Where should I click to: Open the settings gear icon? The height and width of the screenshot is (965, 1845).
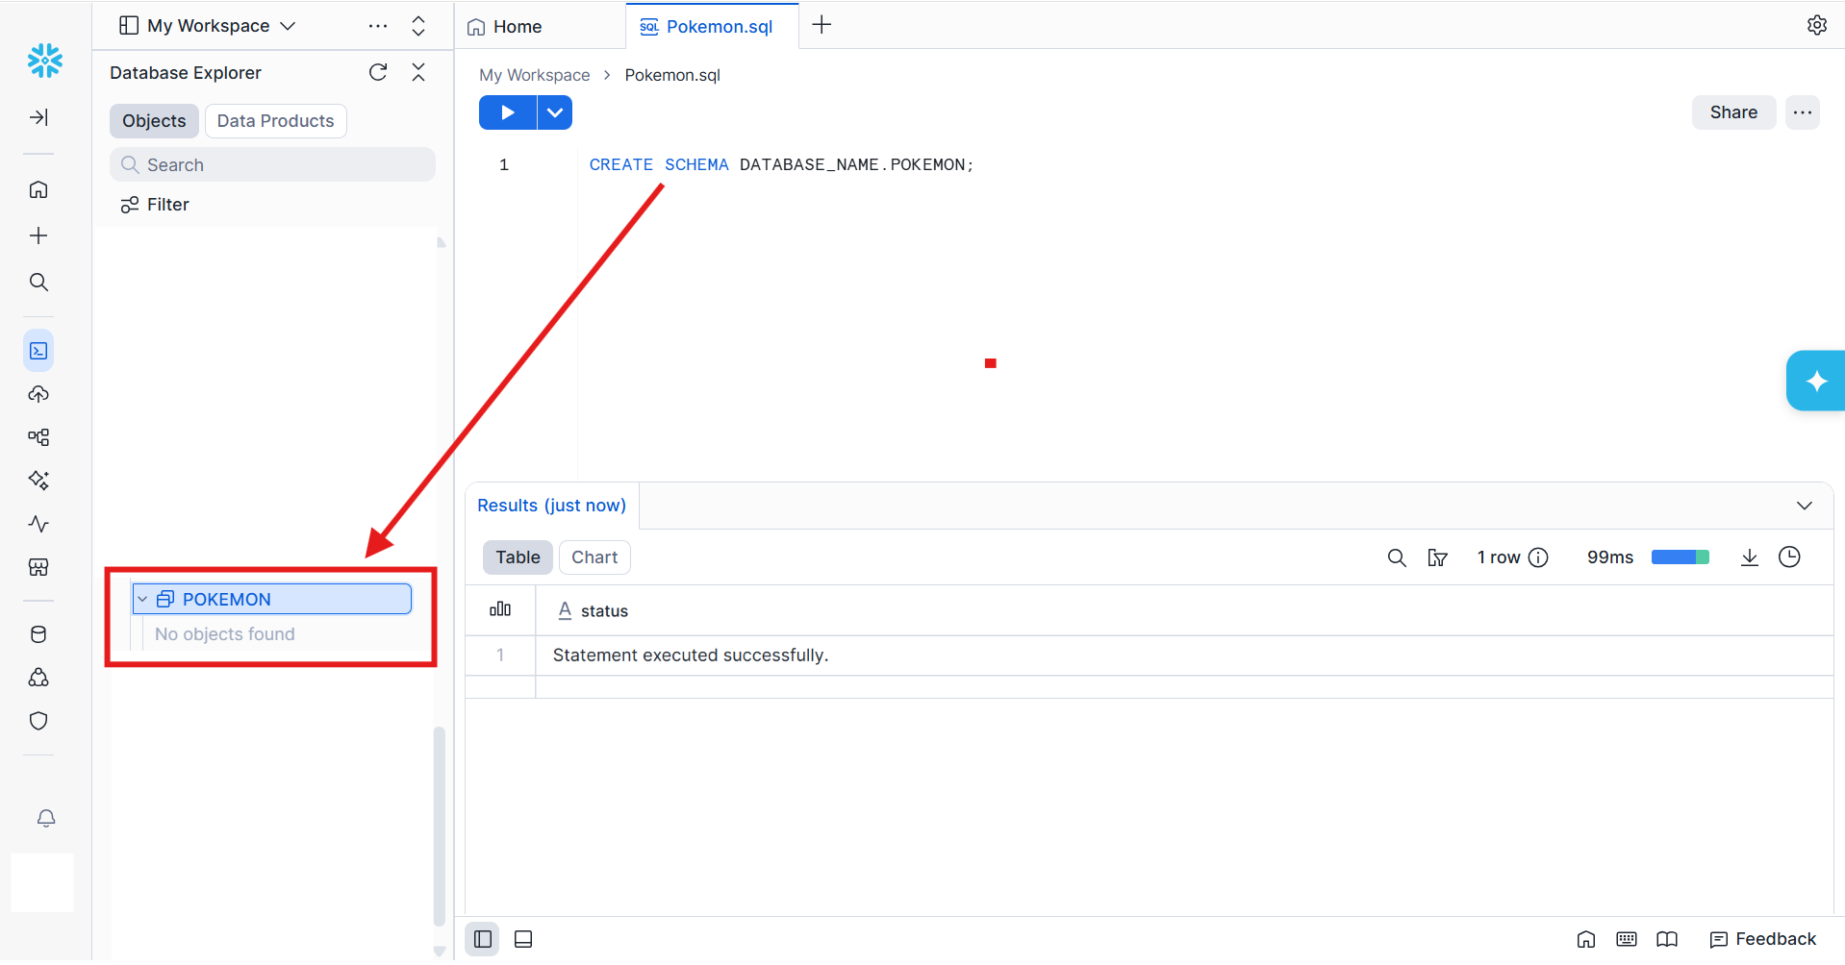coord(1817,25)
